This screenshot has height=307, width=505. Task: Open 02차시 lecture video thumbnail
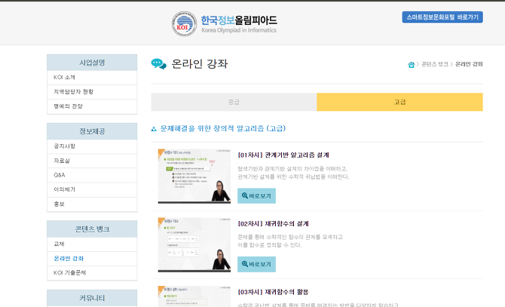click(x=194, y=245)
